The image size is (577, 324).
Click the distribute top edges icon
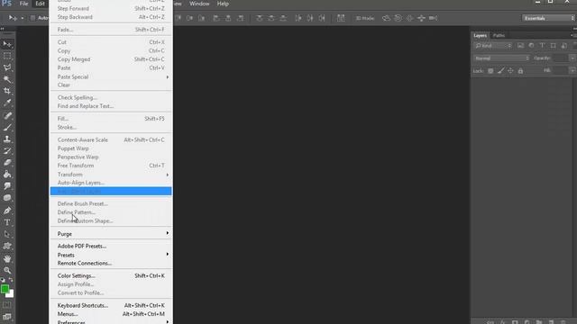click(x=260, y=18)
